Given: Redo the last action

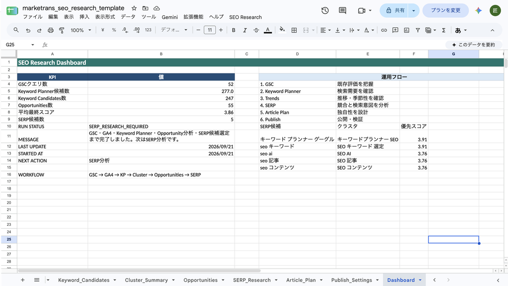Looking at the screenshot, I should coord(39,30).
